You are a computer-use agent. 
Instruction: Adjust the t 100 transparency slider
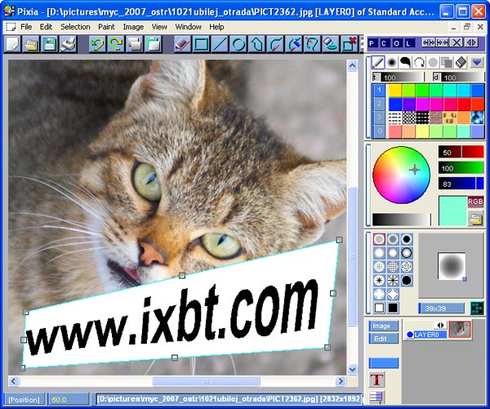point(399,78)
